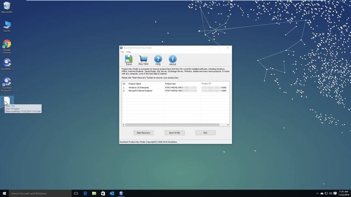Open the Action Center notification icon
The image size is (351, 197).
pos(335,193)
